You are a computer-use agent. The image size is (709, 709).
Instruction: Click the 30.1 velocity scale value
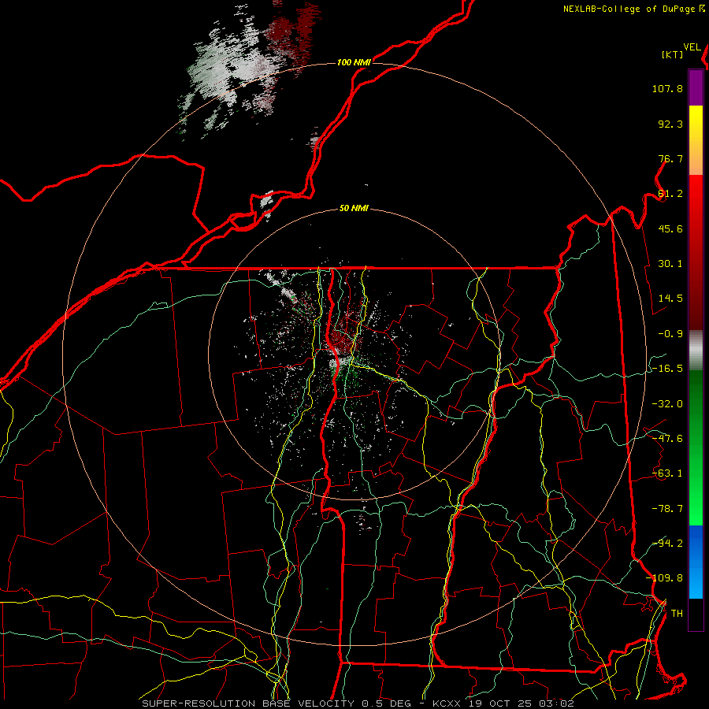click(670, 264)
